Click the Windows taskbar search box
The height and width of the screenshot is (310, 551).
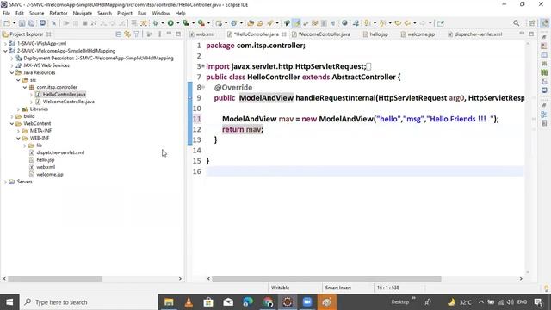tap(89, 302)
